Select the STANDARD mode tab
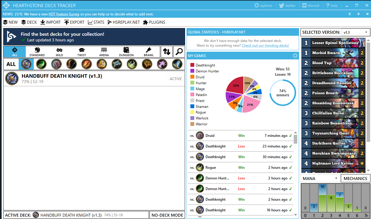 pos(37,52)
